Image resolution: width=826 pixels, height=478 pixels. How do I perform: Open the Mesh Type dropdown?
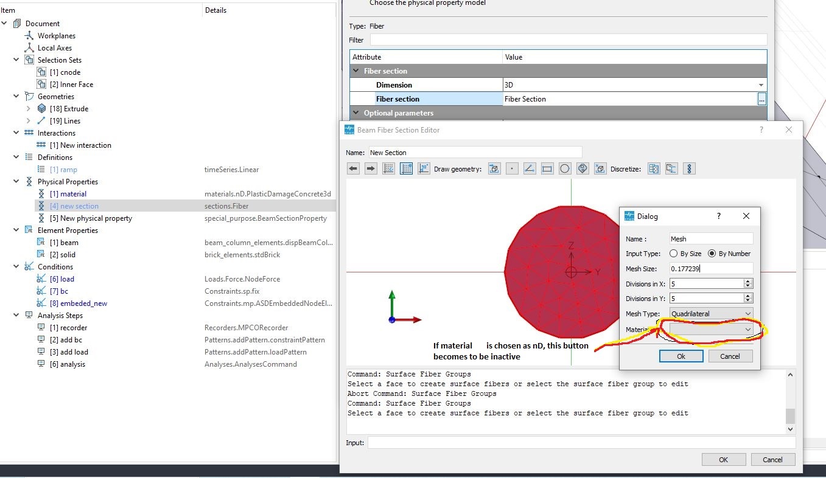[x=711, y=314]
